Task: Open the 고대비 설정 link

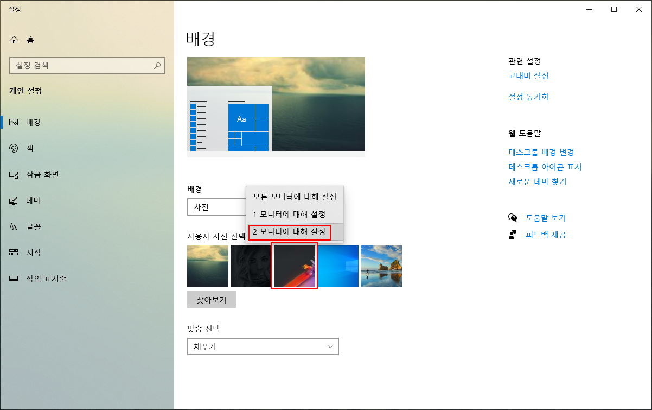Action: point(528,75)
